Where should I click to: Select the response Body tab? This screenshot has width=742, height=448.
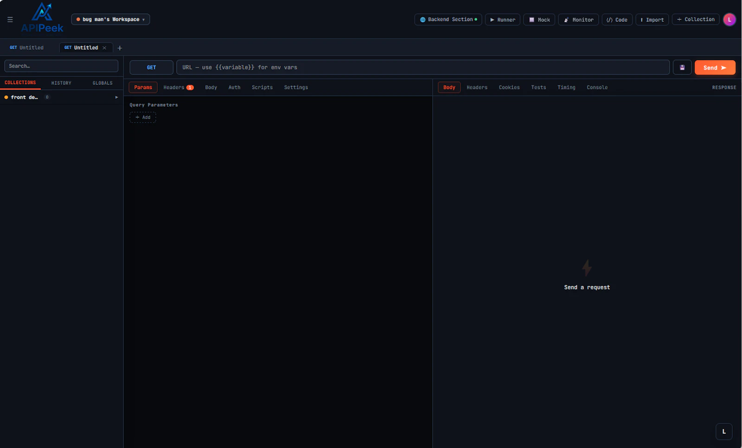click(x=449, y=87)
